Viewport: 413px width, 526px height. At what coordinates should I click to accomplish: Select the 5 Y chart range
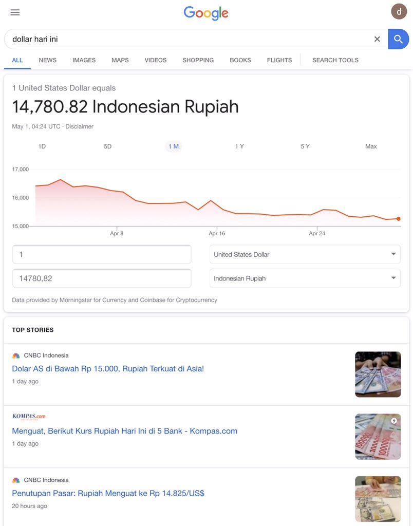tap(305, 146)
